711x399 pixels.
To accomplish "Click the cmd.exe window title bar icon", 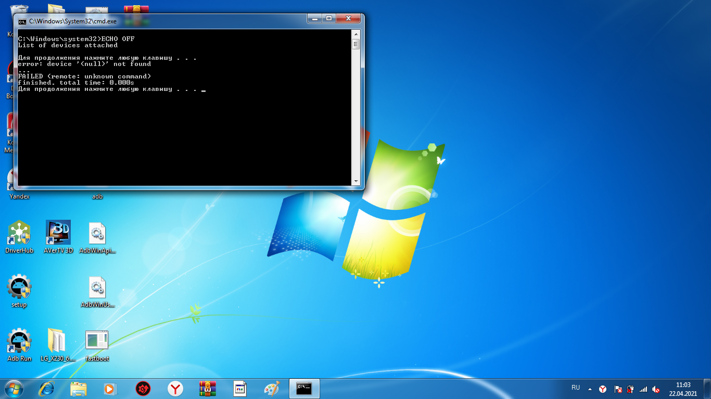I will pyautogui.click(x=22, y=21).
